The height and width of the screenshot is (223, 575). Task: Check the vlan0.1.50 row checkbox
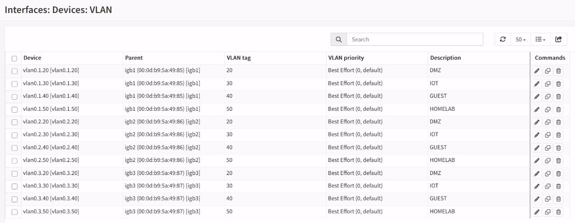(14, 109)
